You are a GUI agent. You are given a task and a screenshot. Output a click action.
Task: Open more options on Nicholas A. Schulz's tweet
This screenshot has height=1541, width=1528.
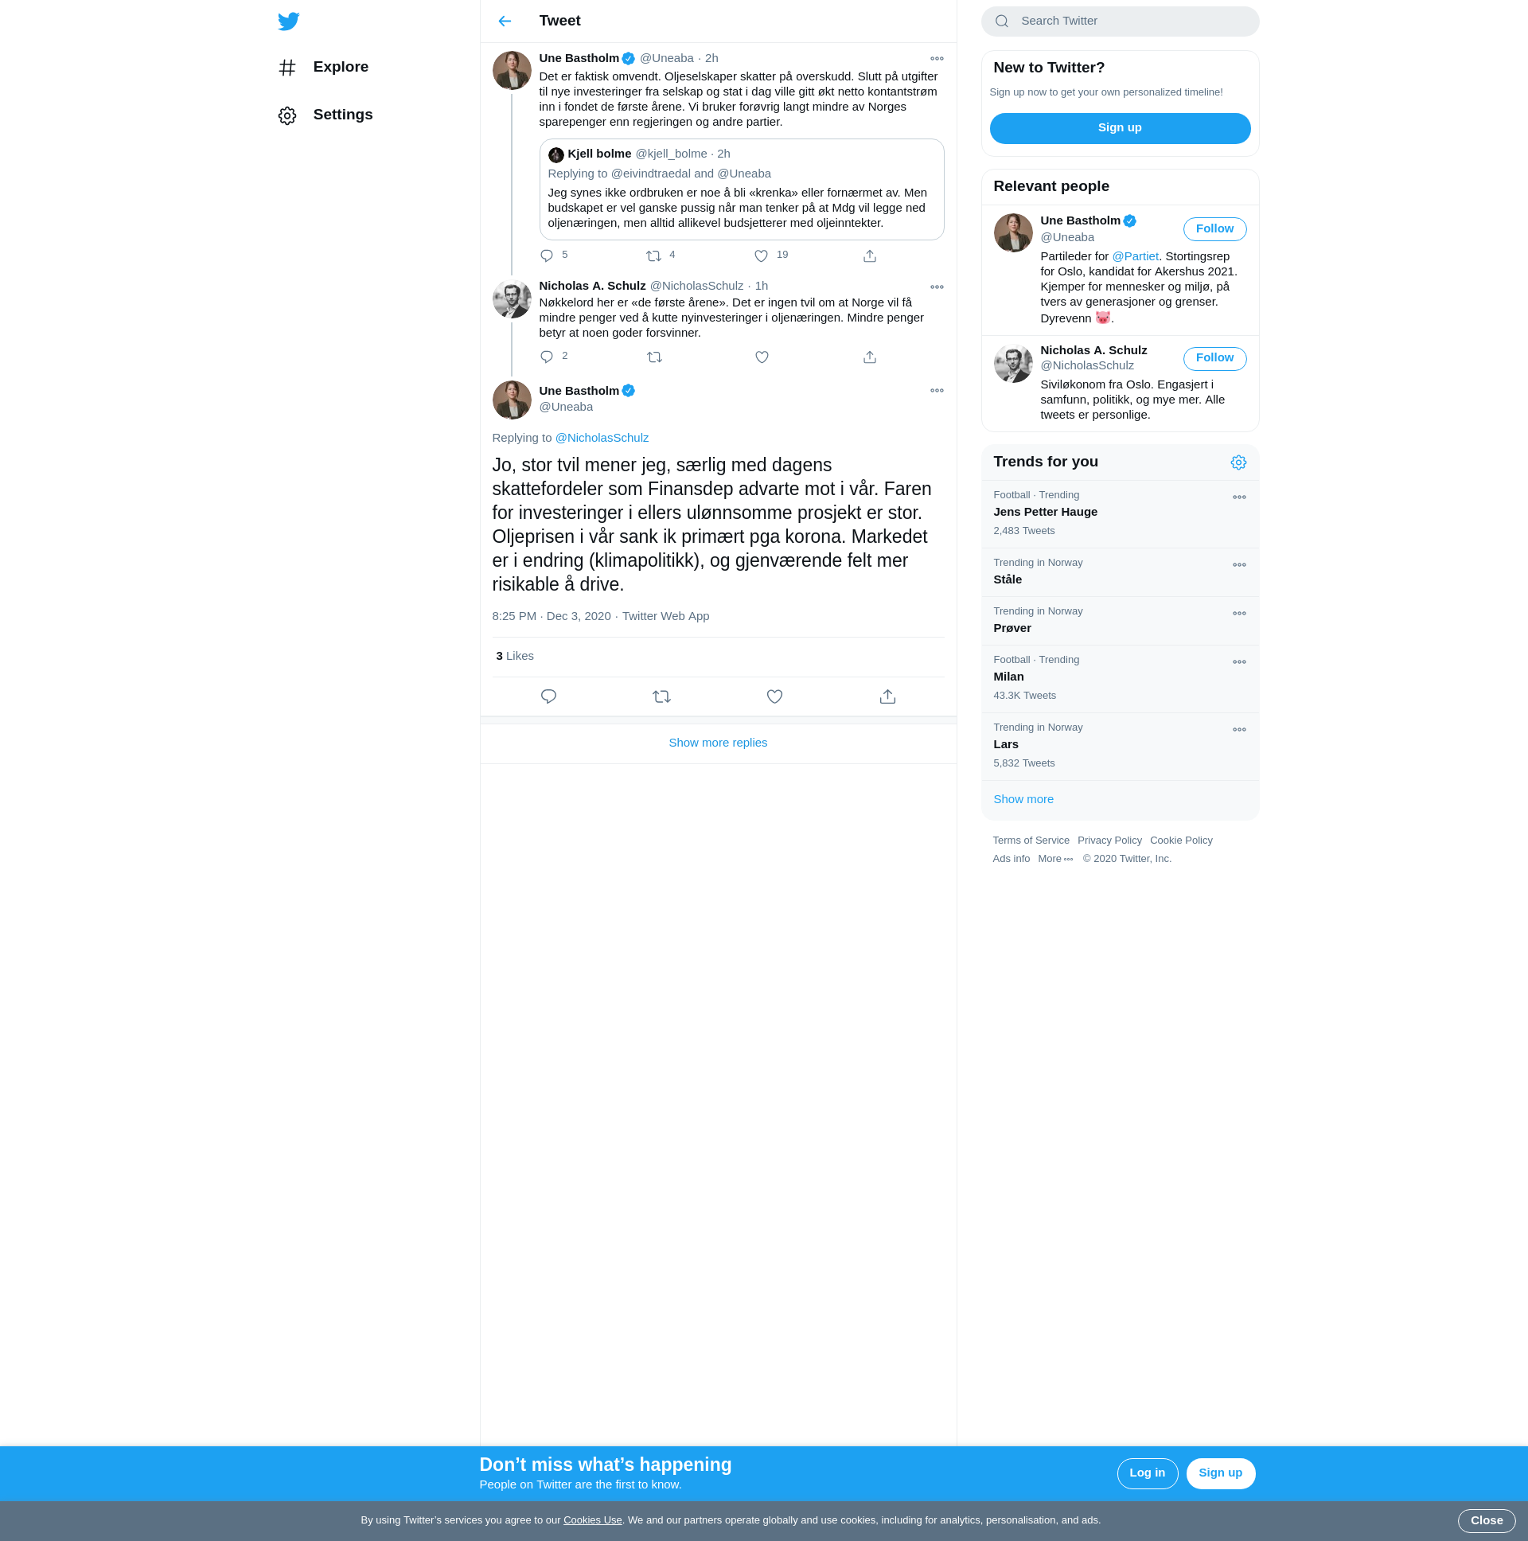tap(936, 287)
